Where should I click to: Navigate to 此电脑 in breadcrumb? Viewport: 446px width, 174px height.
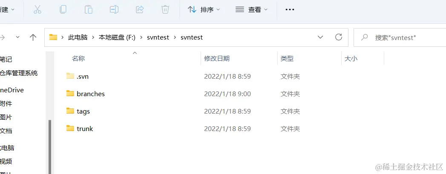(x=78, y=37)
